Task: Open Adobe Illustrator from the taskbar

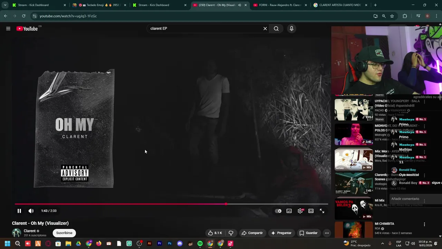Action: 149,243
